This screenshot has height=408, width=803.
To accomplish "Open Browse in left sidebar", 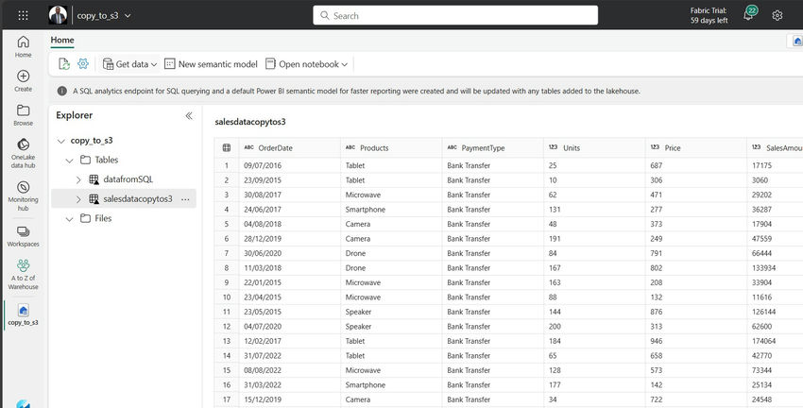I will click(23, 115).
